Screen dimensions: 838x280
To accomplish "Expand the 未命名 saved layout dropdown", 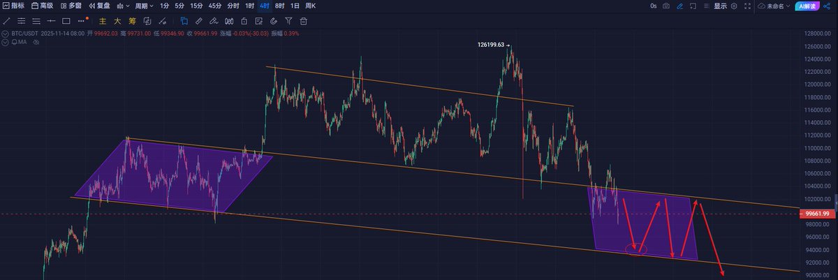I will pos(774,6).
